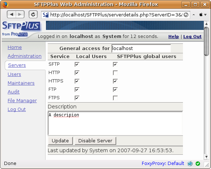The image size is (211, 169).
Task: Open the File Manager sidebar link
Action: tap(22, 100)
